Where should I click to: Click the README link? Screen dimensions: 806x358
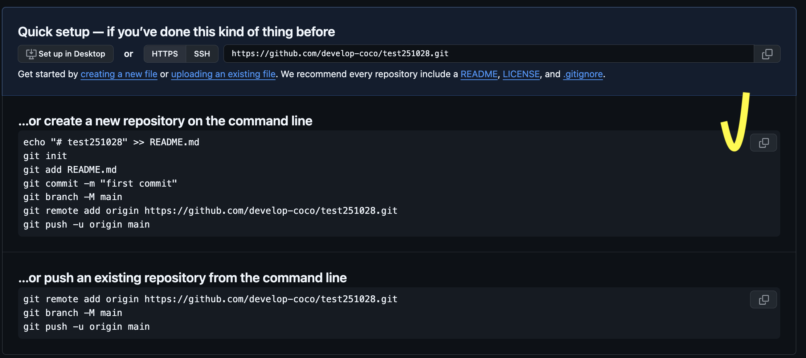(x=479, y=74)
